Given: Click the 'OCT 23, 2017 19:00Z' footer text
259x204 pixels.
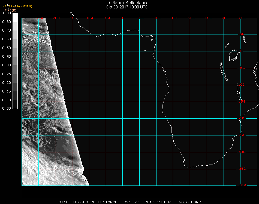Looking at the screenshot, I should tap(148, 202).
